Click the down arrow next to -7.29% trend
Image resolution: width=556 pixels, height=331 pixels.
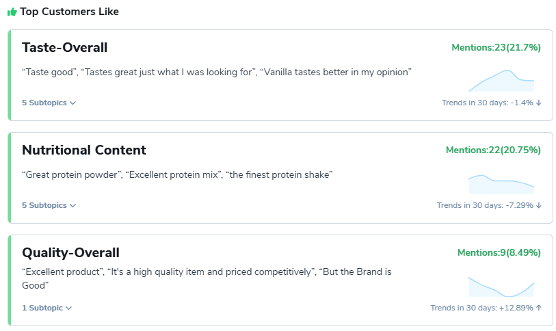(x=539, y=206)
